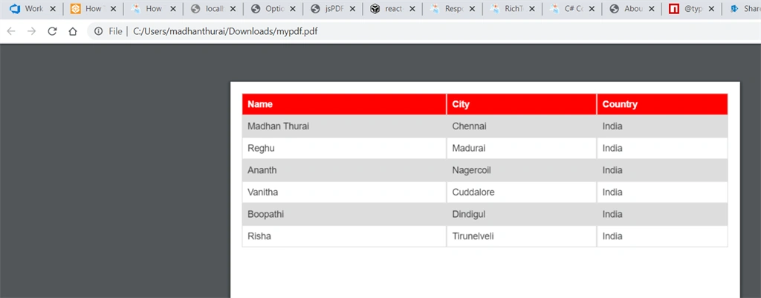Click the Cuddalore city cell

(522, 192)
